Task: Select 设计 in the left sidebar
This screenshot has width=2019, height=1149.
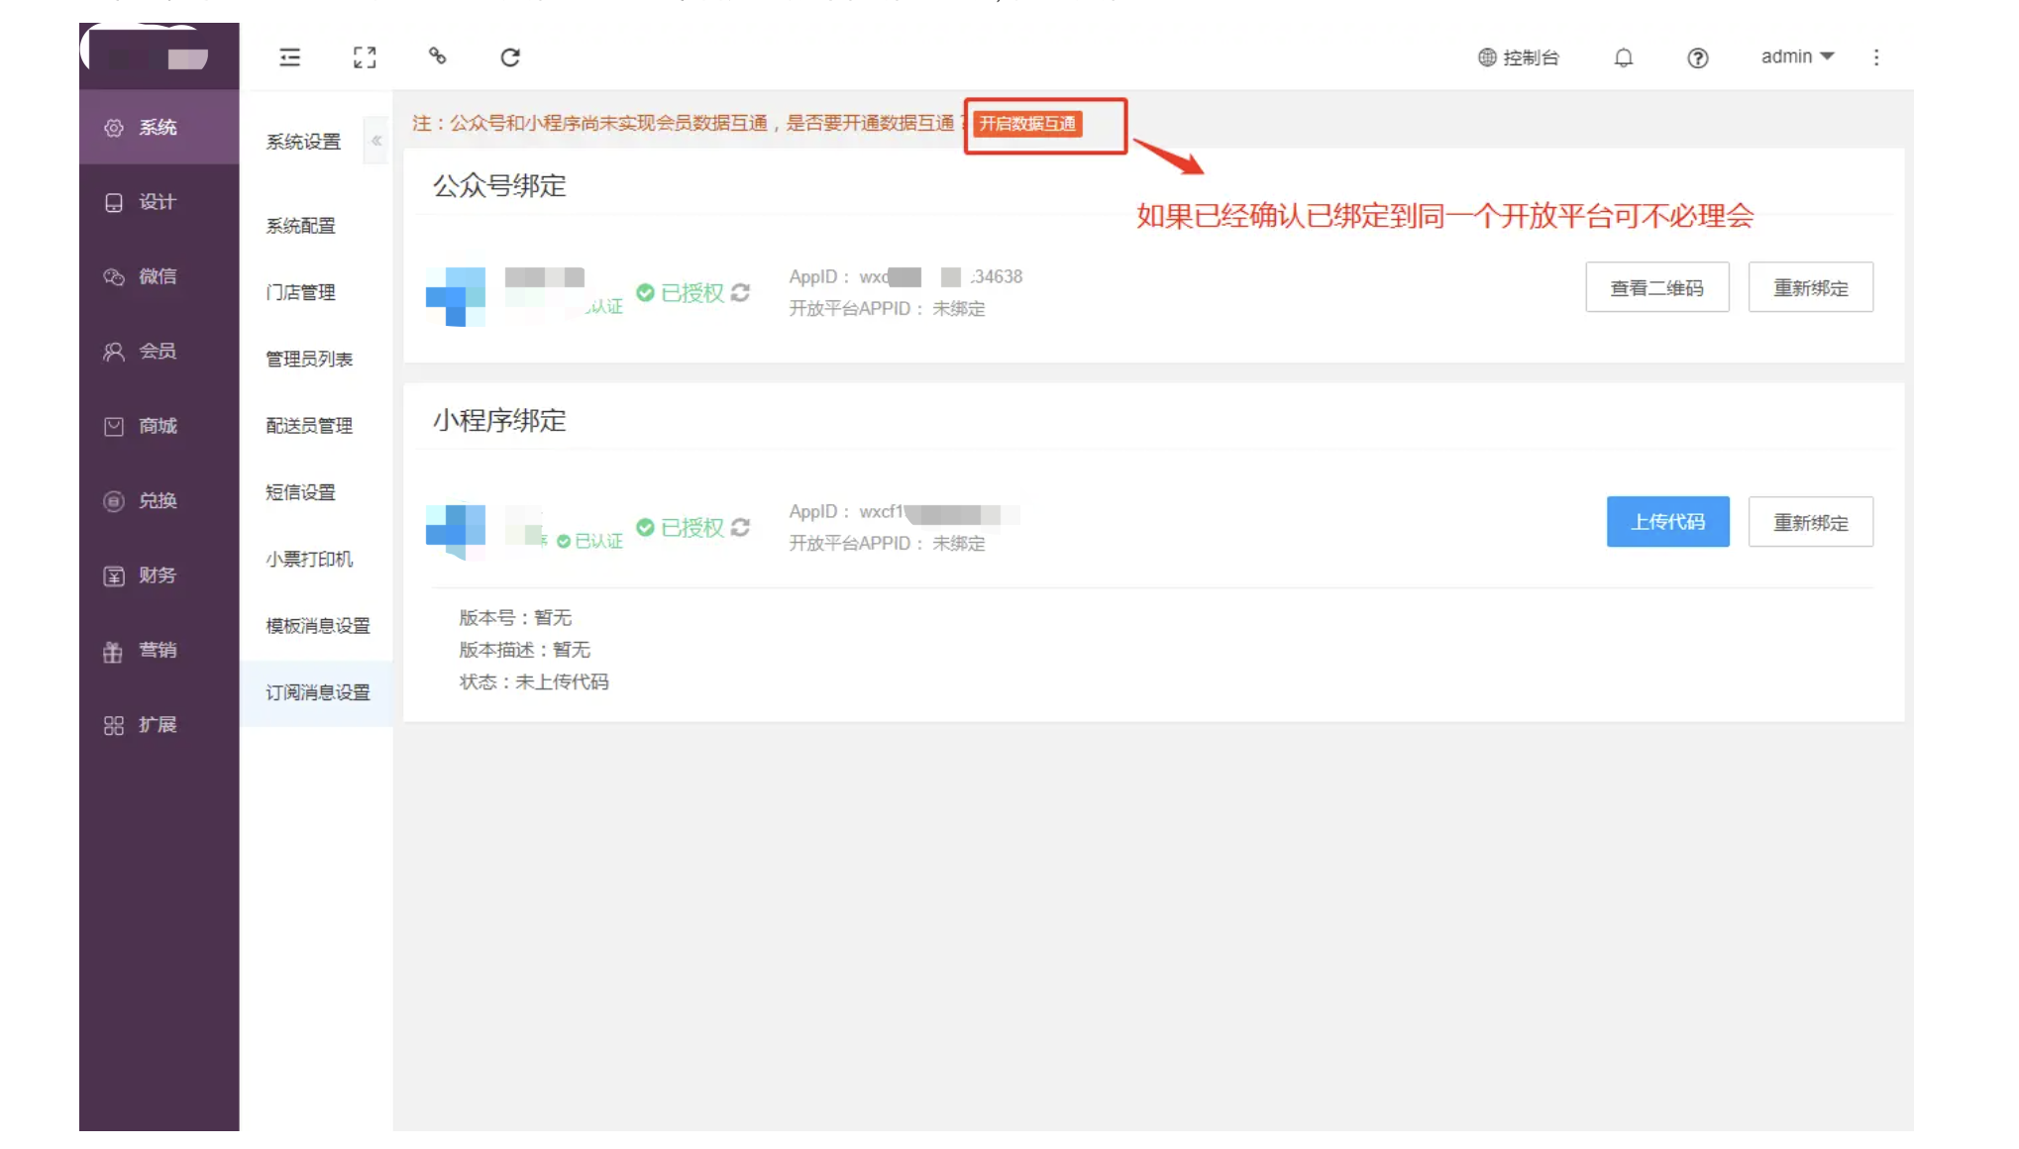Action: [x=159, y=202]
